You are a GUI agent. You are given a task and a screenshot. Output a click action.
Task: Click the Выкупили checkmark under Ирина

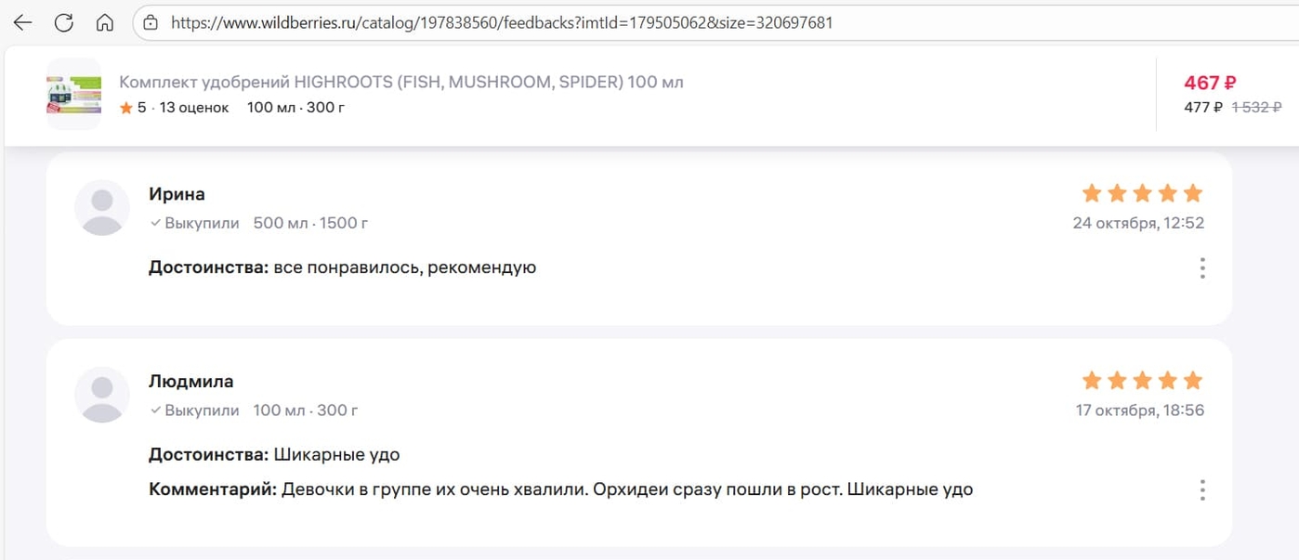(156, 224)
